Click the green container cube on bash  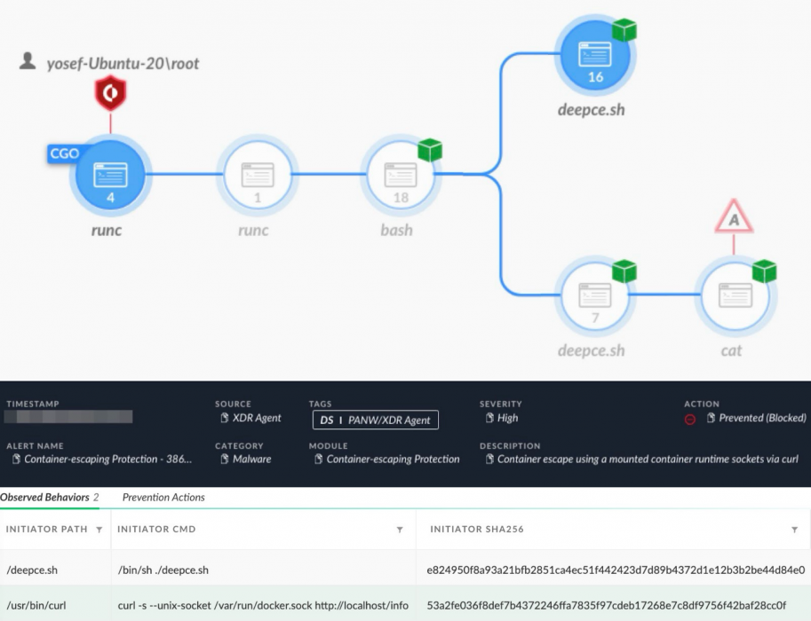tap(430, 150)
